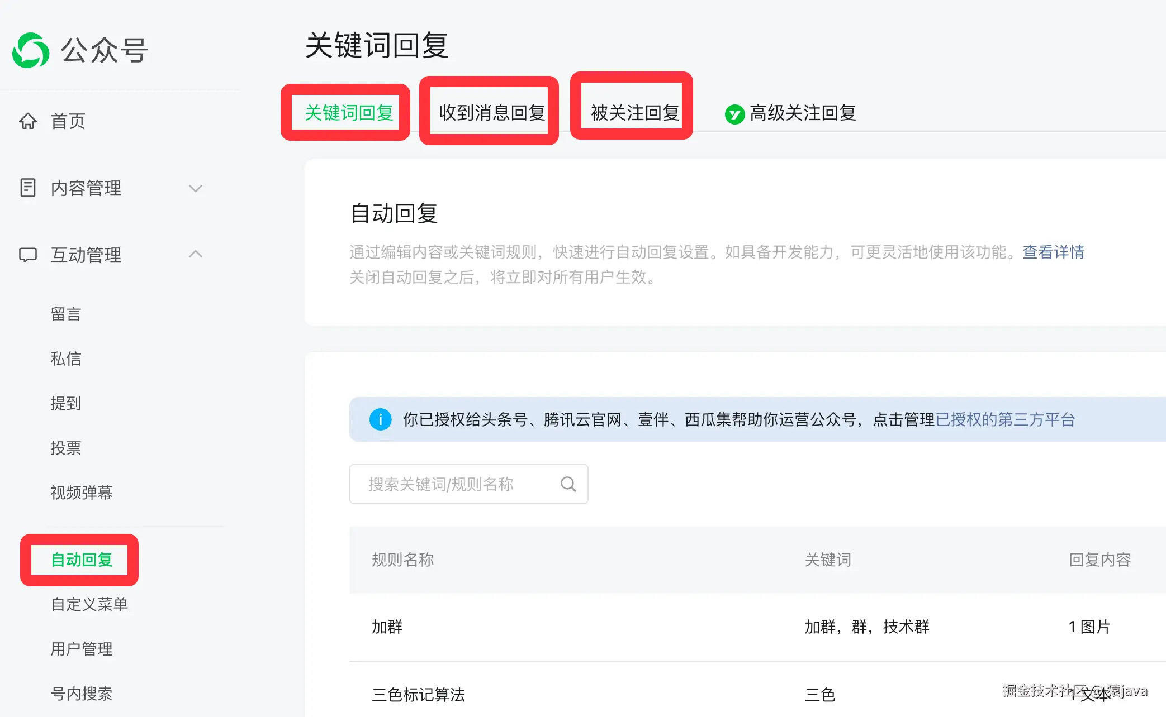This screenshot has height=717, width=1166.
Task: Open 留言 in the sidebar
Action: (x=66, y=314)
